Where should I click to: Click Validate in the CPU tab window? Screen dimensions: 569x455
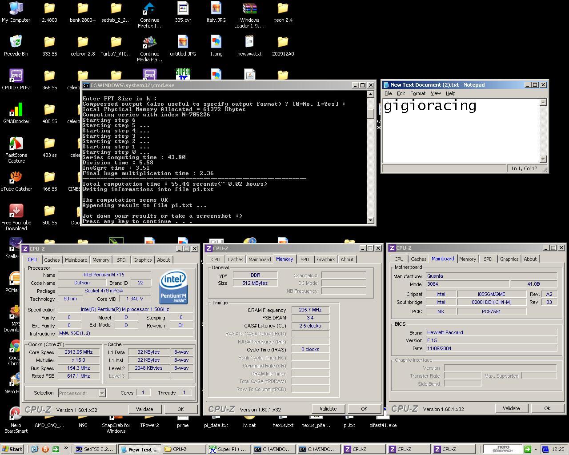[144, 409]
